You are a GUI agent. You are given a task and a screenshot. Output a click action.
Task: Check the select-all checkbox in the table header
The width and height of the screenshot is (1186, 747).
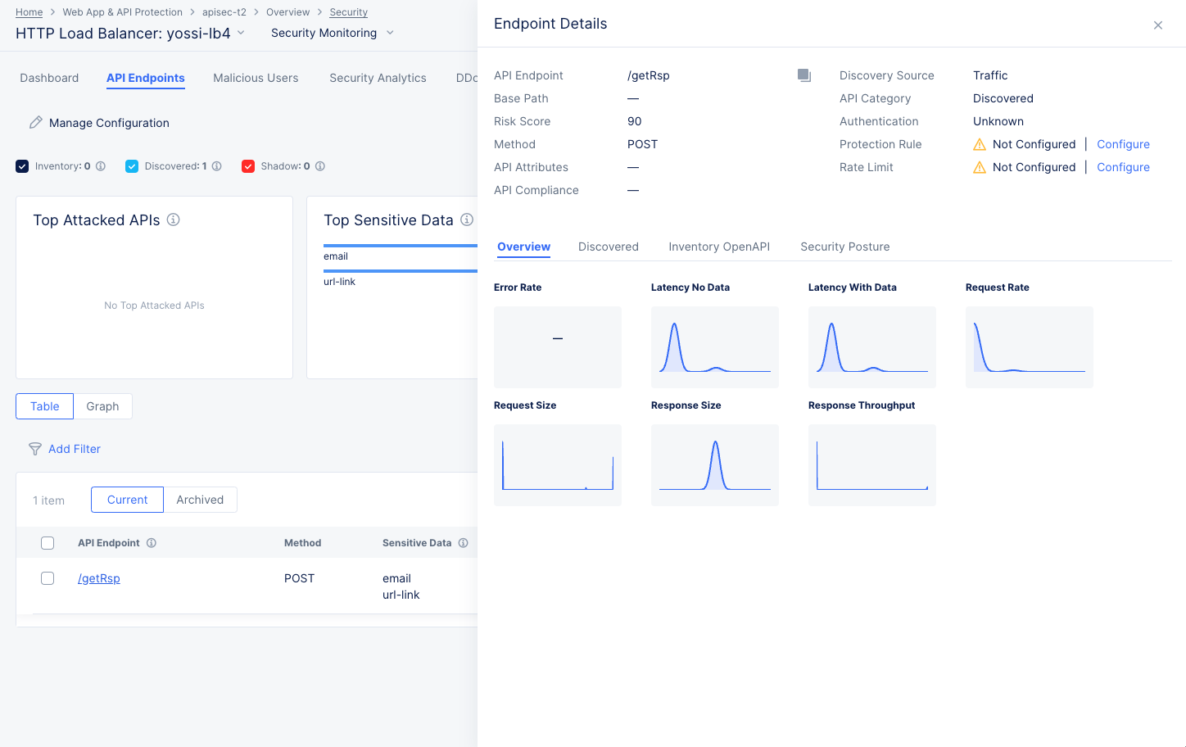(48, 542)
